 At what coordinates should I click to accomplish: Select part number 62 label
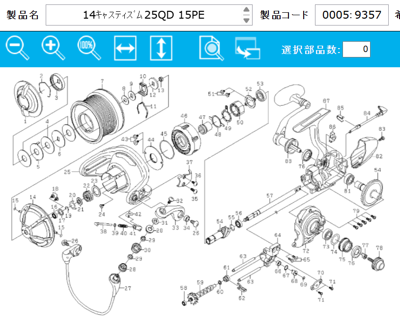click(242, 298)
